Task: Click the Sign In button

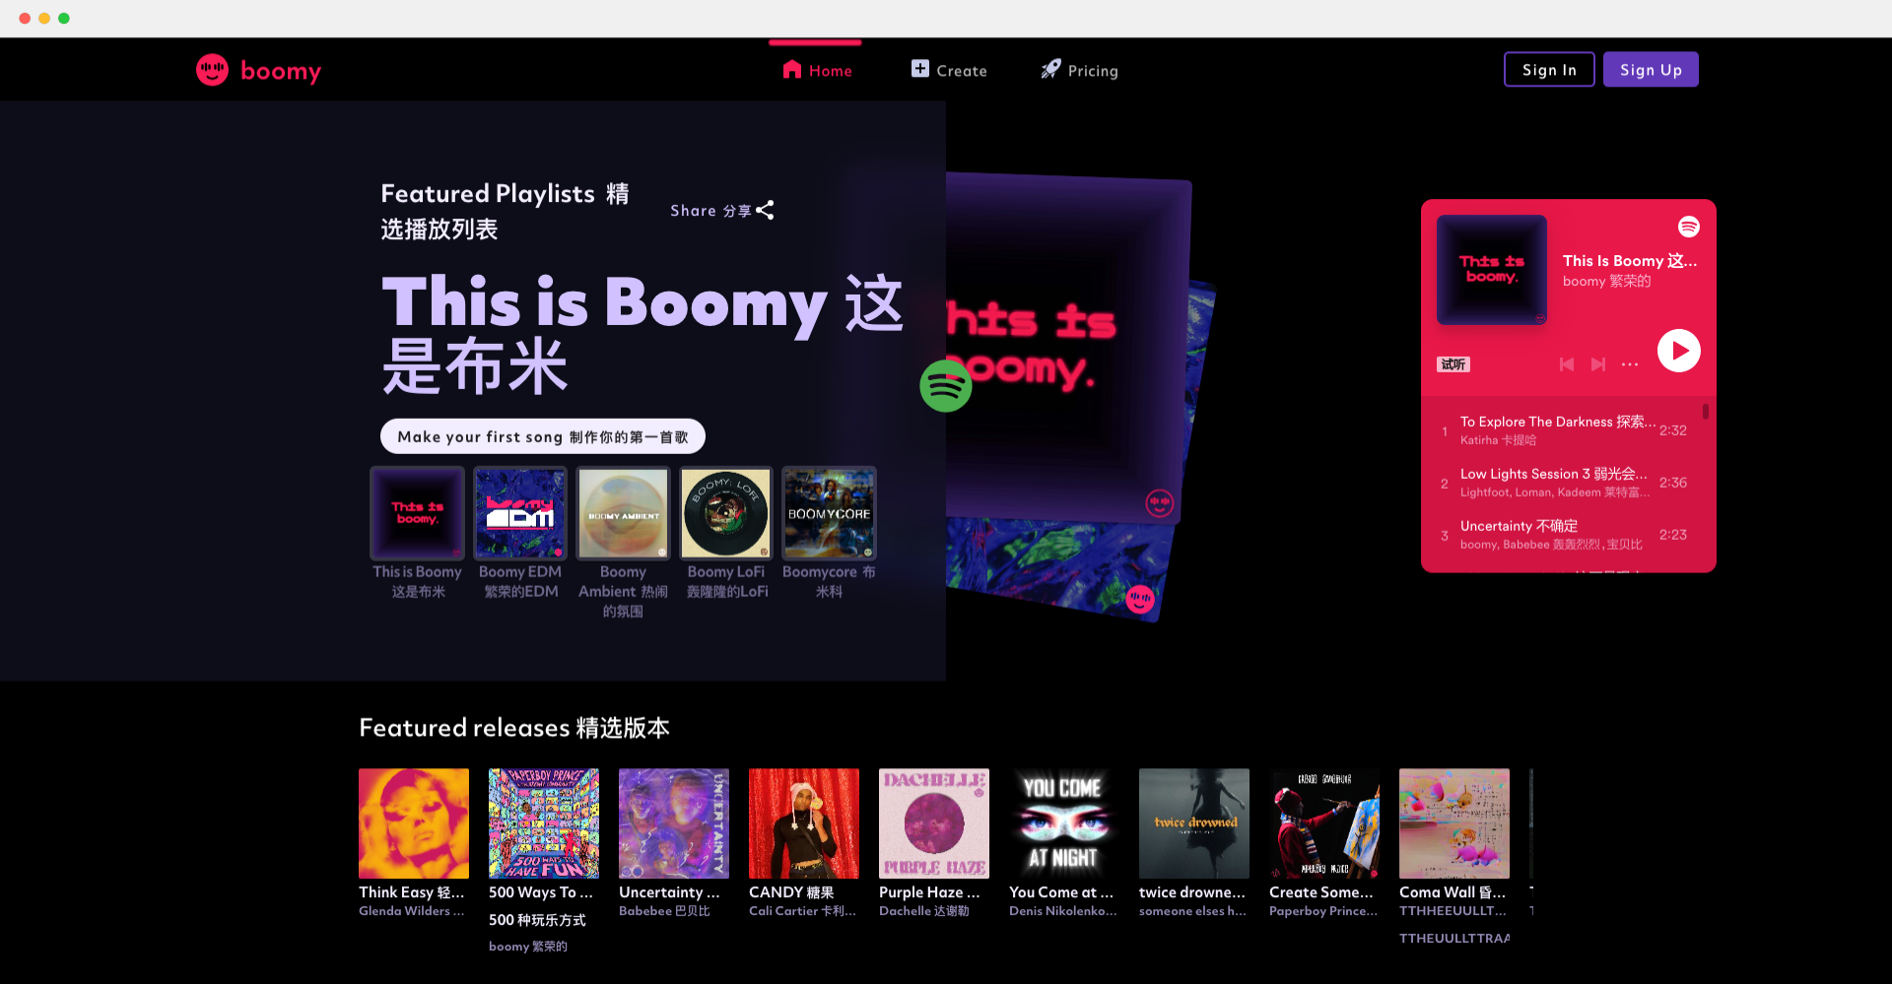Action: point(1548,69)
